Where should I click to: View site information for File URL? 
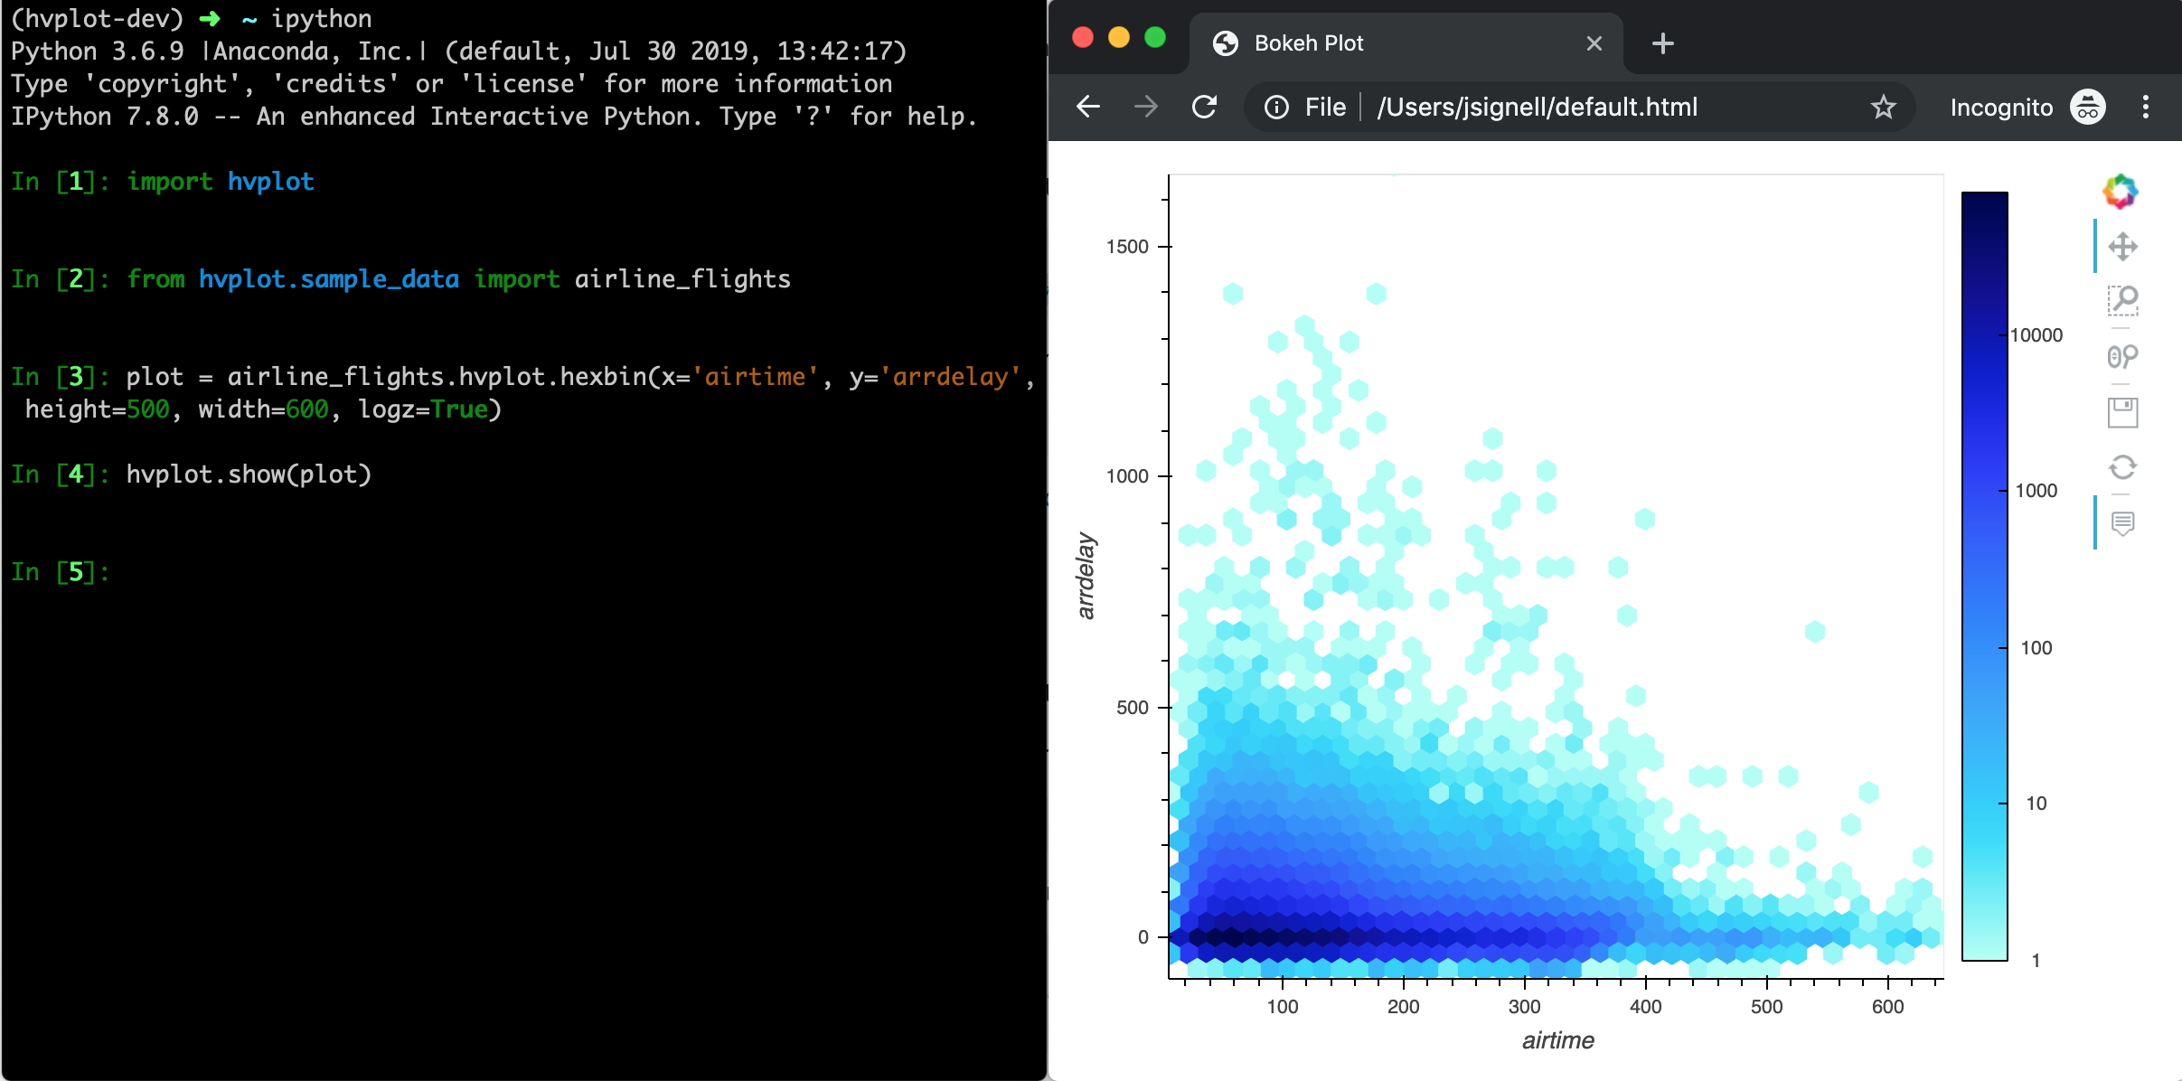tap(1276, 108)
